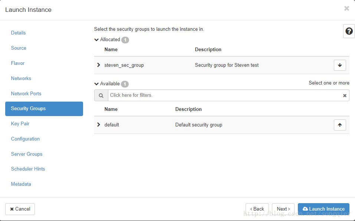Viewport: 355px width, 221px height.
Task: Open the Configuration step
Action: point(25,139)
